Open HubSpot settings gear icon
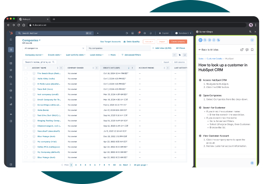The image size is (263, 184). pyautogui.click(x=144, y=33)
